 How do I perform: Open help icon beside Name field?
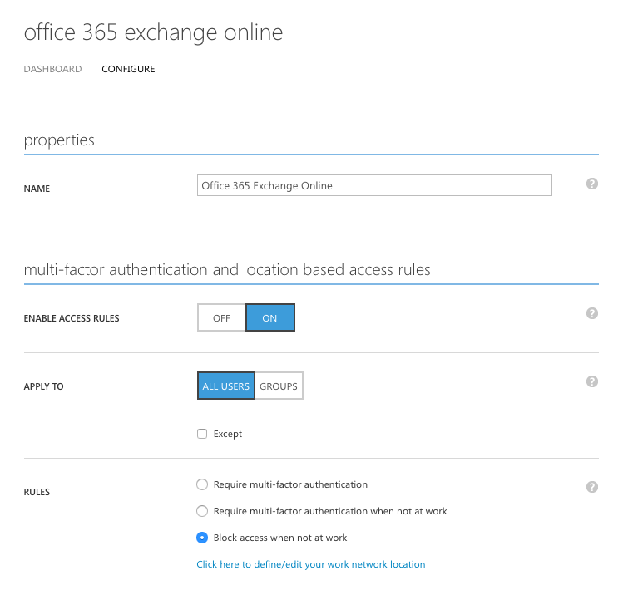point(592,184)
